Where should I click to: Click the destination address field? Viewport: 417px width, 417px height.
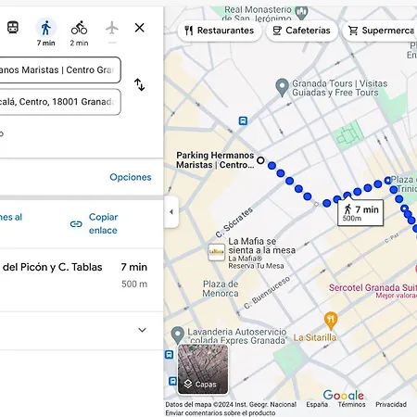[x=60, y=102]
